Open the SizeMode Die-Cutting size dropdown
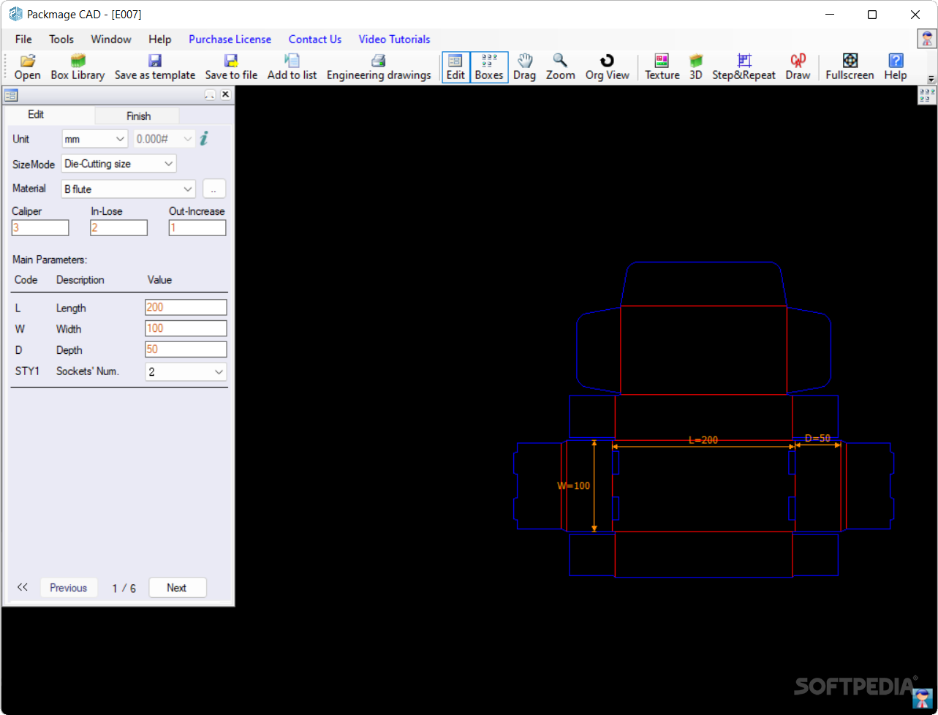This screenshot has width=938, height=715. pos(118,164)
